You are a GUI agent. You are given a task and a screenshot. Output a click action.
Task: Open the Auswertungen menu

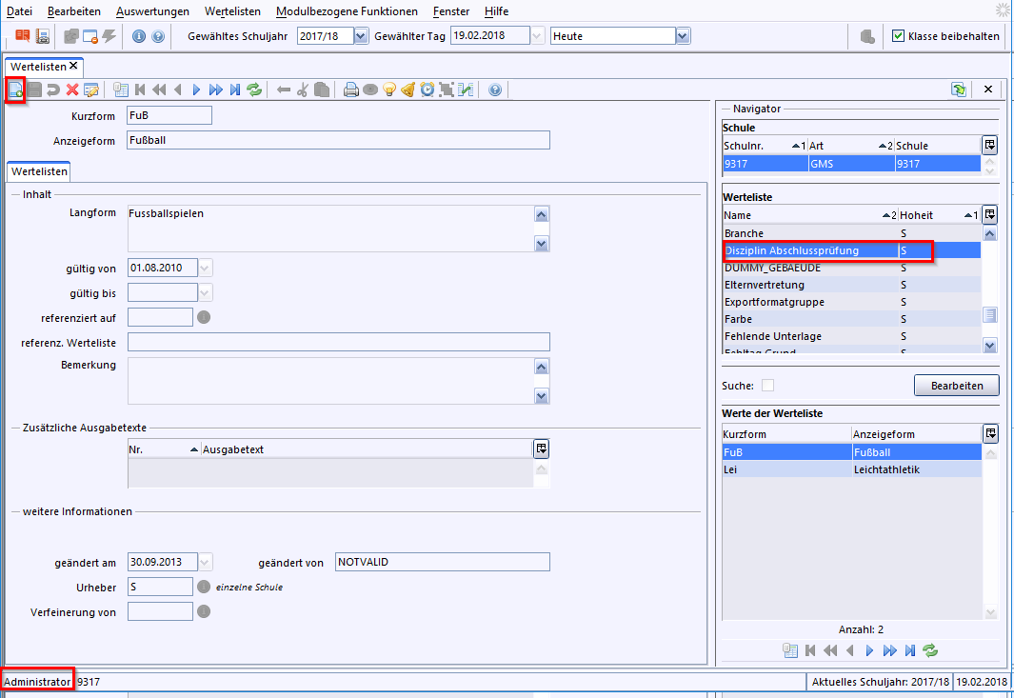(x=152, y=11)
